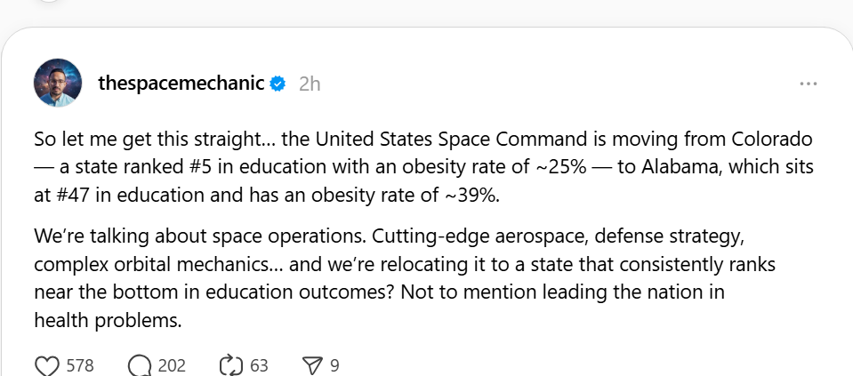Viewport: 853px width, 376px height.
Task: Open the three-dot more options menu
Action: coord(809,84)
